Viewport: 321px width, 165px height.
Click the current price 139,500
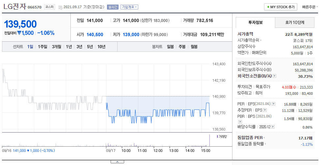coord(20,24)
